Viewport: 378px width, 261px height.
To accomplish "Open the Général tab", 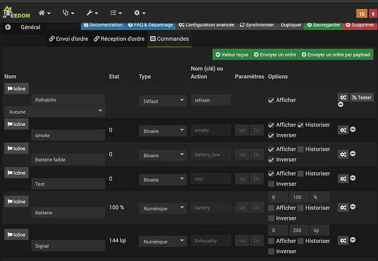I will (x=30, y=27).
